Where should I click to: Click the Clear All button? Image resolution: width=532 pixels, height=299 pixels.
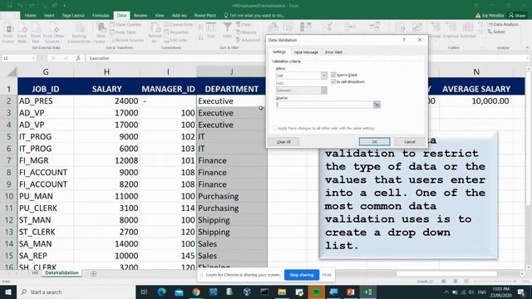pos(283,142)
